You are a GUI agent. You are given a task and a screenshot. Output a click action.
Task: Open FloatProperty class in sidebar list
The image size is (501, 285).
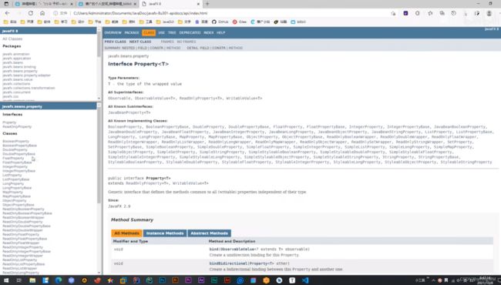(x=13, y=158)
